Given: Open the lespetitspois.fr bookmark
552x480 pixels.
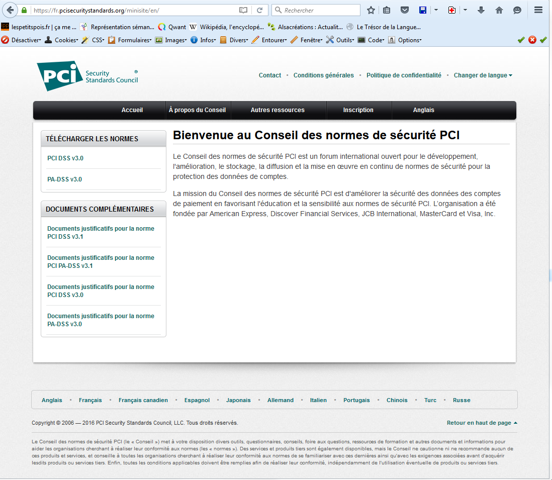Looking at the screenshot, I should (39, 27).
